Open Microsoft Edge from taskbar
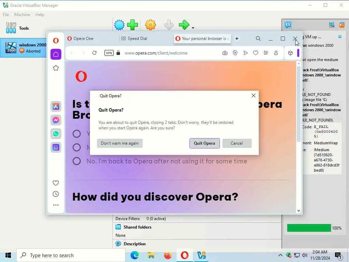The height and width of the screenshot is (262, 349). click(134, 255)
